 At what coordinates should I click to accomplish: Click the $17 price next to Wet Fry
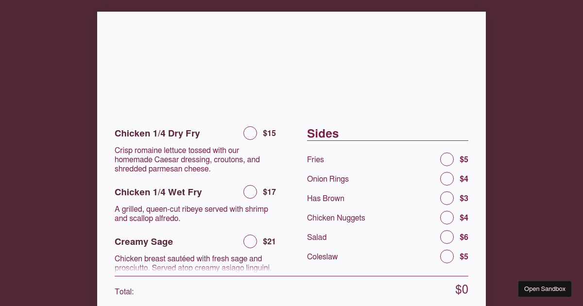pyautogui.click(x=269, y=192)
